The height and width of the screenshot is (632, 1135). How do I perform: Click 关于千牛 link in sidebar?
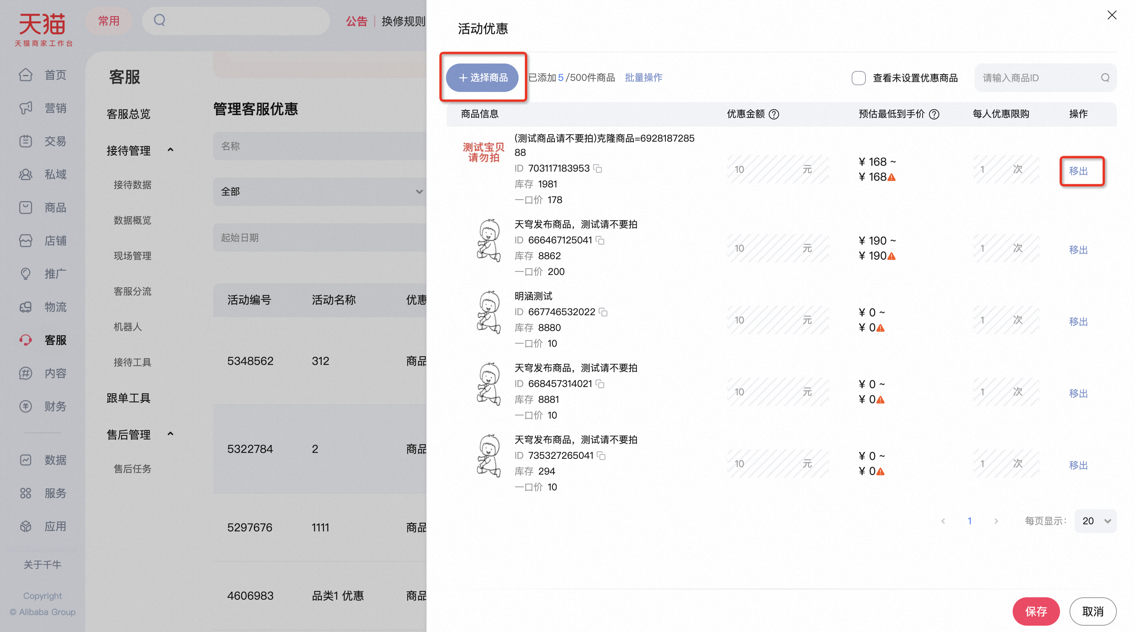point(42,565)
